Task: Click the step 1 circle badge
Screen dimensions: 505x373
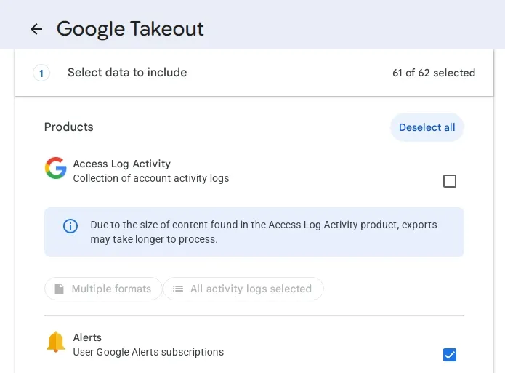Action: tap(41, 73)
